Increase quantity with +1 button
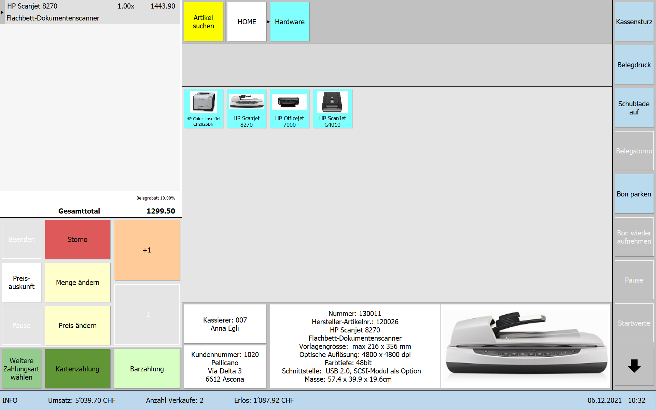 tap(147, 250)
